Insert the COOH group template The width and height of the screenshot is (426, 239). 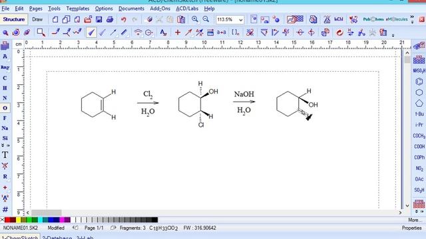point(419,147)
